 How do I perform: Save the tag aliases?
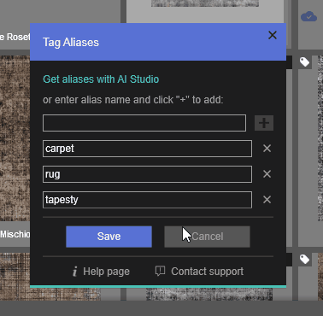pyautogui.click(x=109, y=237)
